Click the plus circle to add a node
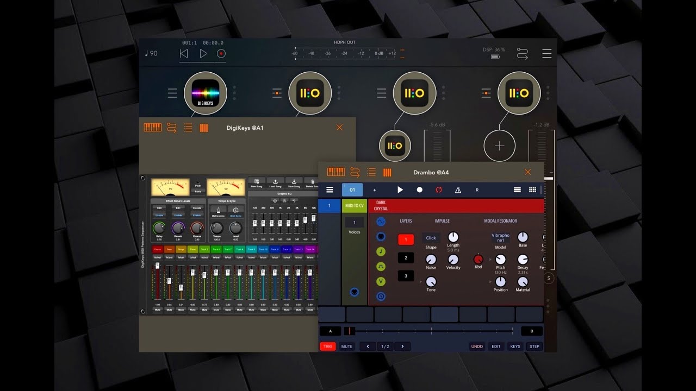Viewport: 696px width, 391px height. [500, 146]
